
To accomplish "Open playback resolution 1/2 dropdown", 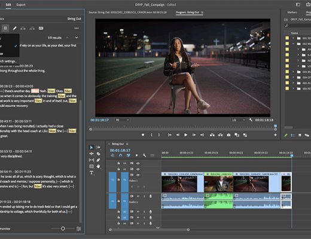I will (x=238, y=120).
